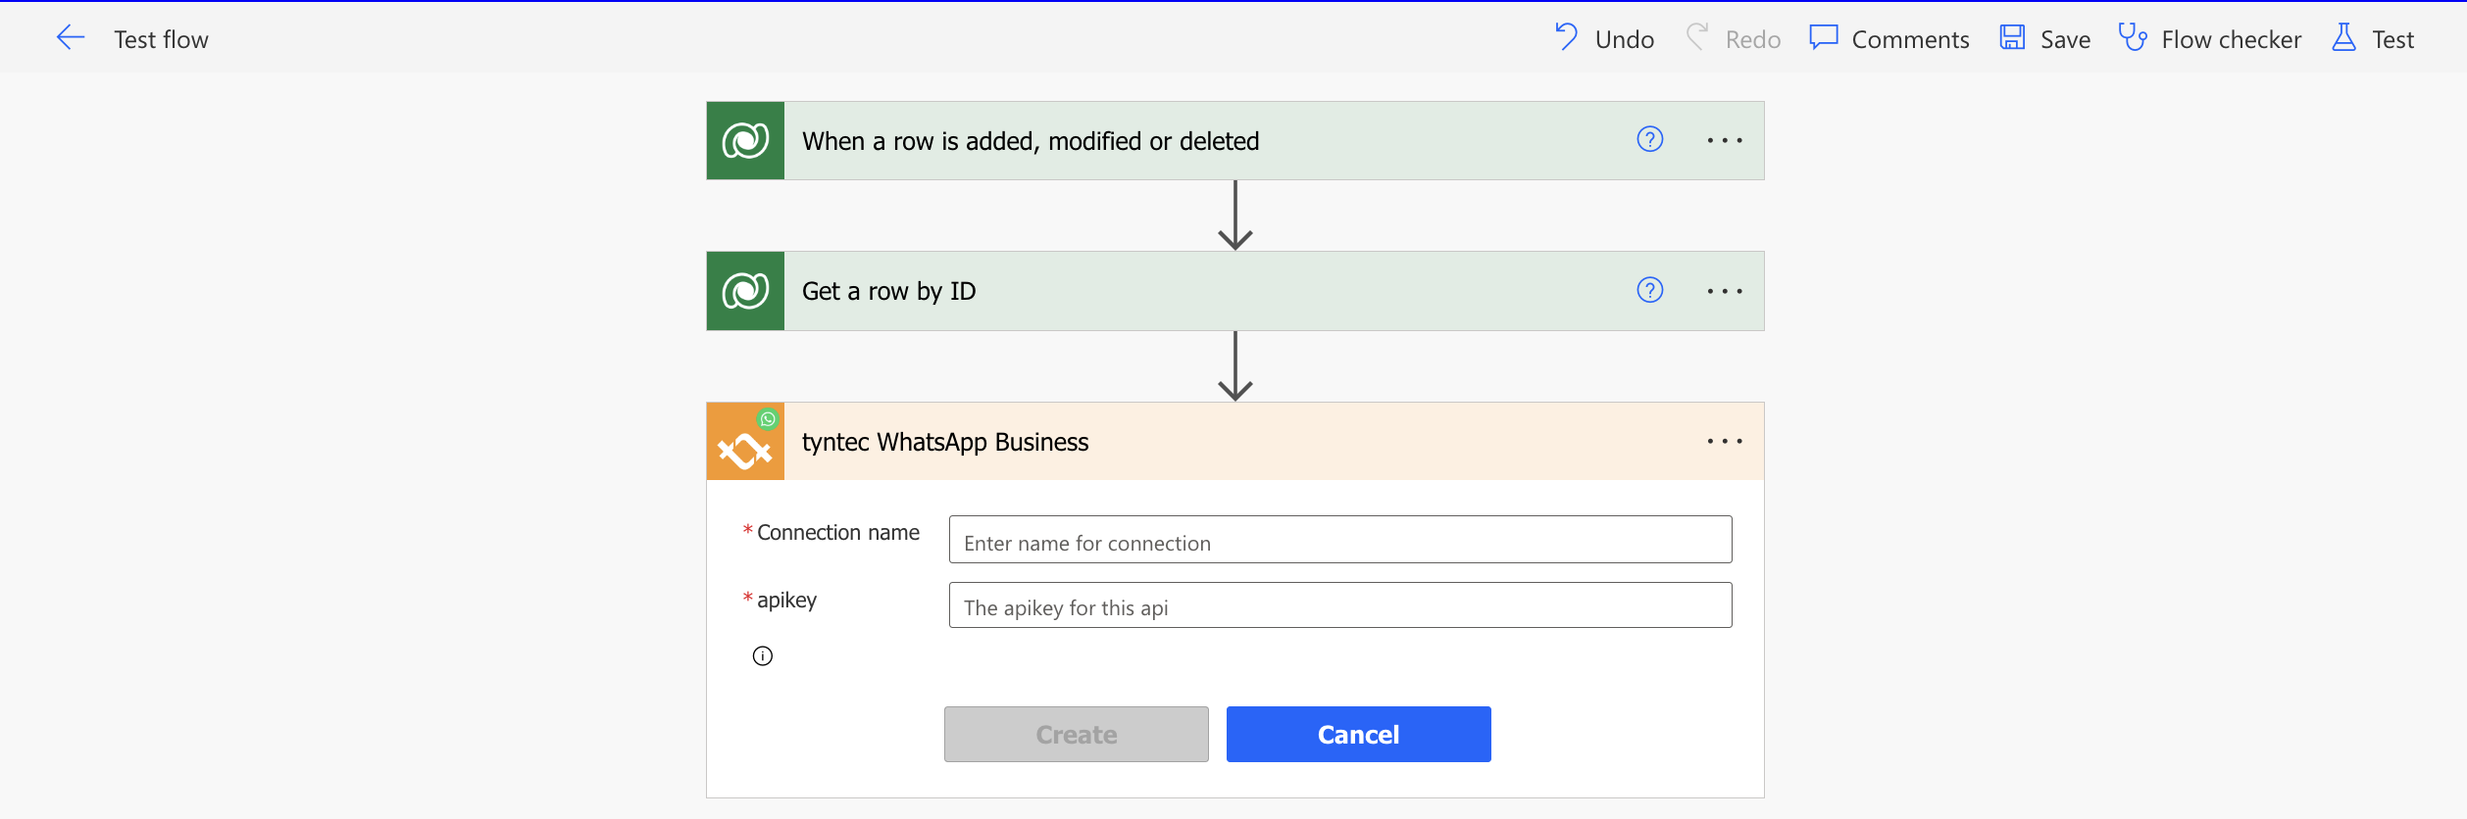Click the Create connection button

click(x=1077, y=734)
